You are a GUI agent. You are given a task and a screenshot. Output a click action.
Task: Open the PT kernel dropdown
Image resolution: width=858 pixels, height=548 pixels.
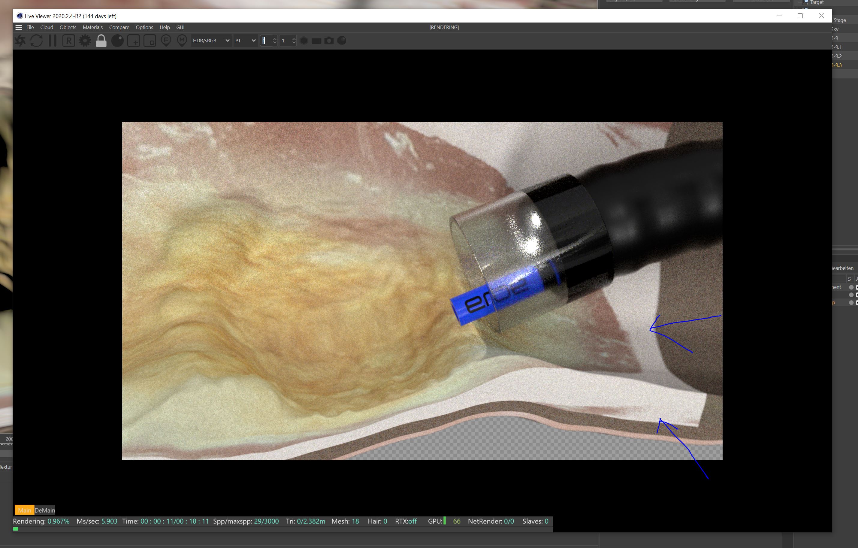tap(245, 41)
